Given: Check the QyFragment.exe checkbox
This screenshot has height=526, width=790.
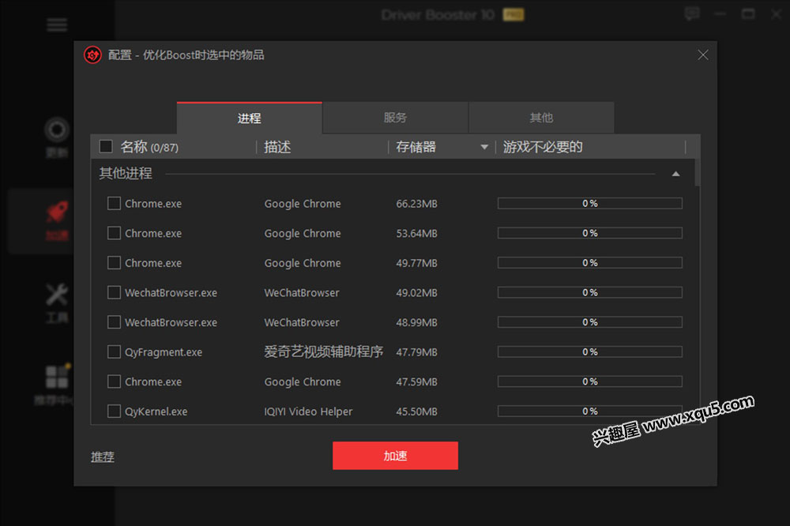Looking at the screenshot, I should [114, 352].
